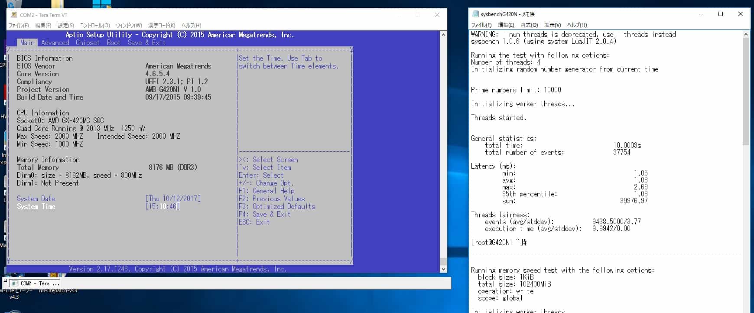Click total events value '37754'
Image resolution: width=754 pixels, height=313 pixels.
(622, 152)
